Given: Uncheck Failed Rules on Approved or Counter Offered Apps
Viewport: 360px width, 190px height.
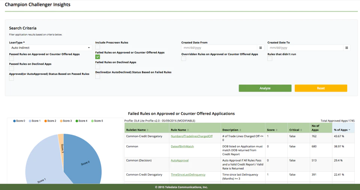Looking at the screenshot, I should 97,57.
